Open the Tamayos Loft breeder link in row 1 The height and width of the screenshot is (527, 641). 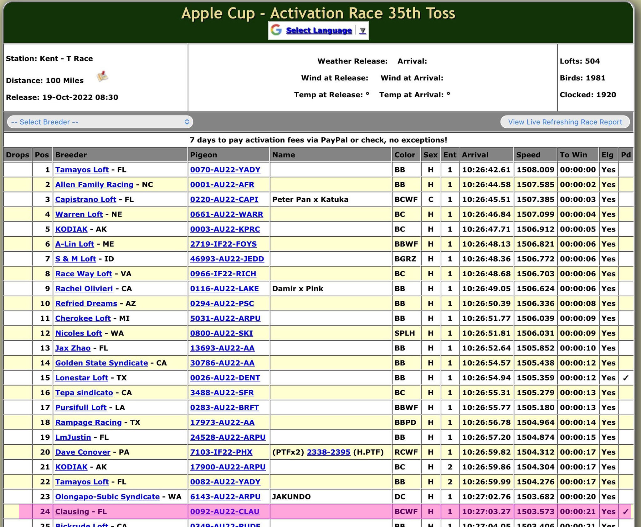[x=82, y=170]
